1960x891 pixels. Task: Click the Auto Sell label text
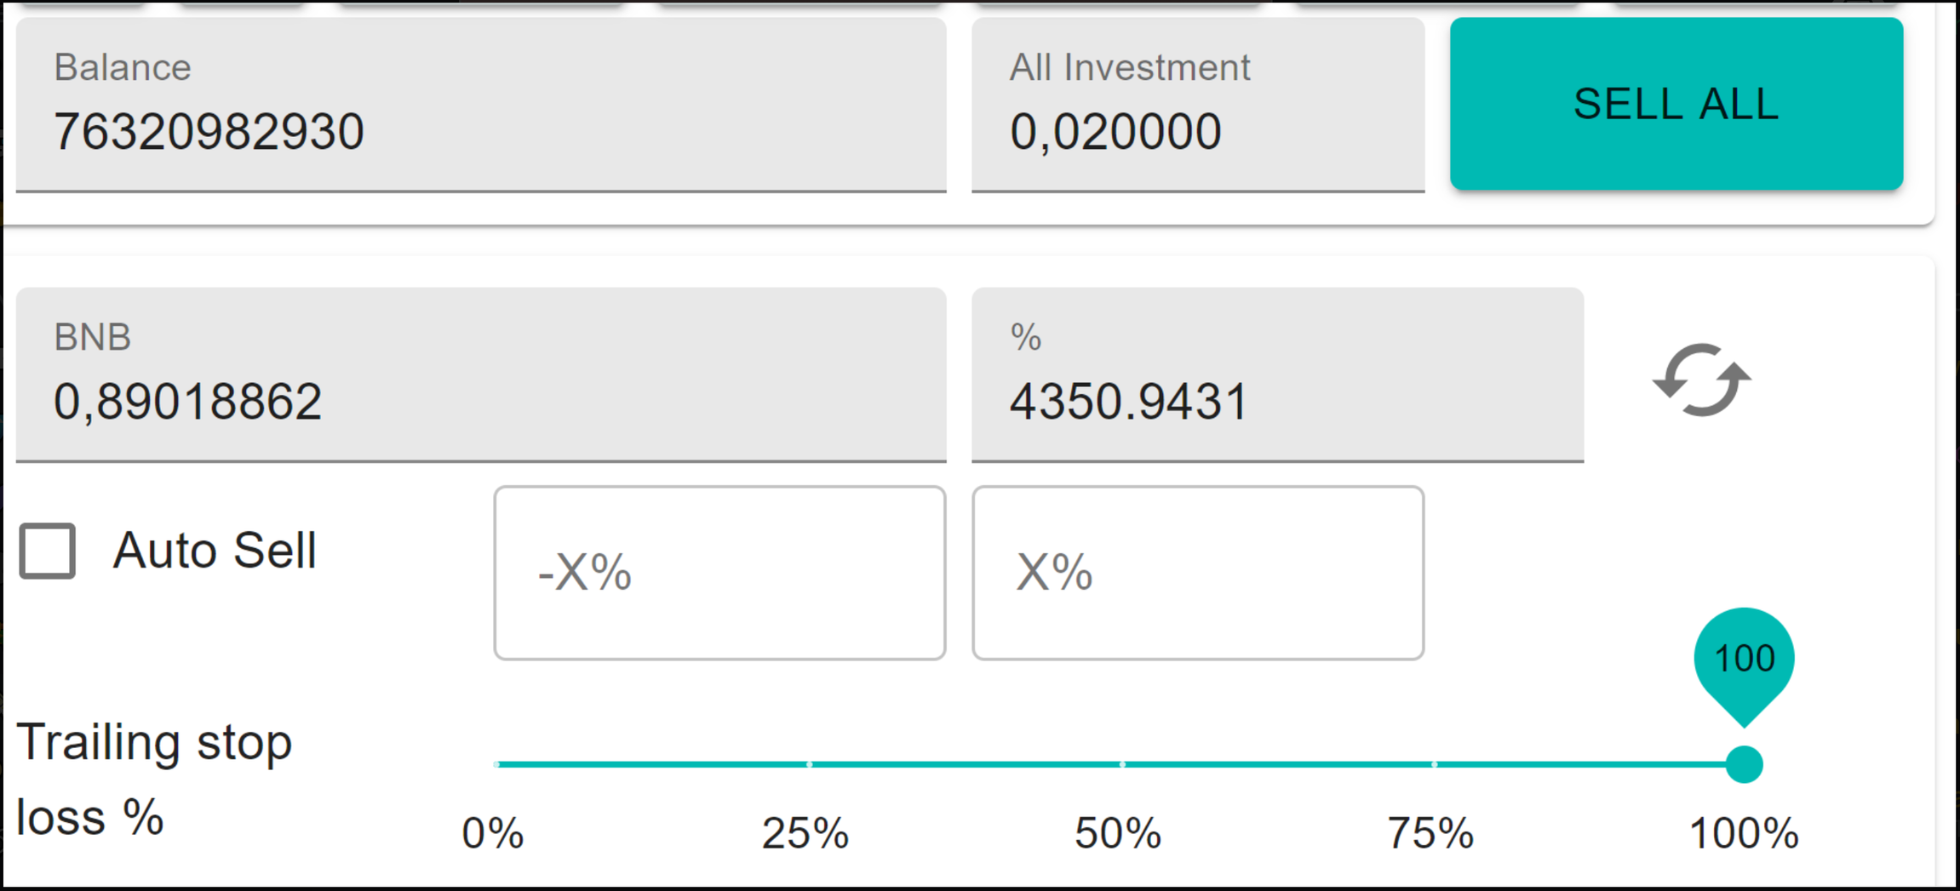click(x=215, y=551)
